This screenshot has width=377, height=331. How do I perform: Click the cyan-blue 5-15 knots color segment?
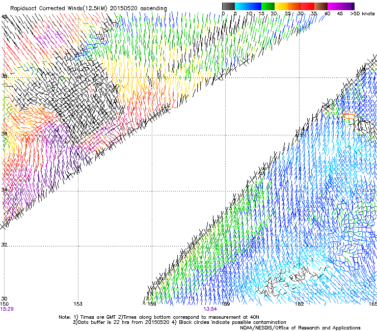(248, 6)
